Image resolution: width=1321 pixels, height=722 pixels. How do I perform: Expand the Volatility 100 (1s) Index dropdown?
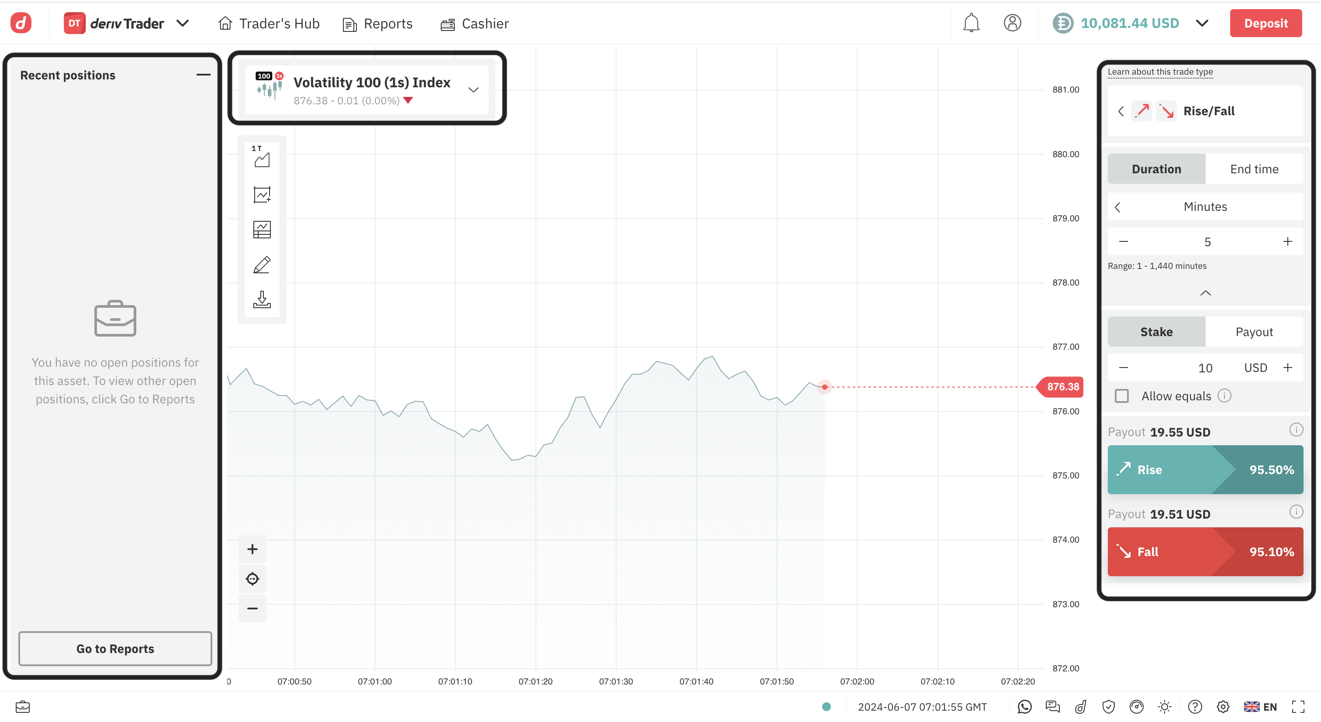[x=473, y=89]
